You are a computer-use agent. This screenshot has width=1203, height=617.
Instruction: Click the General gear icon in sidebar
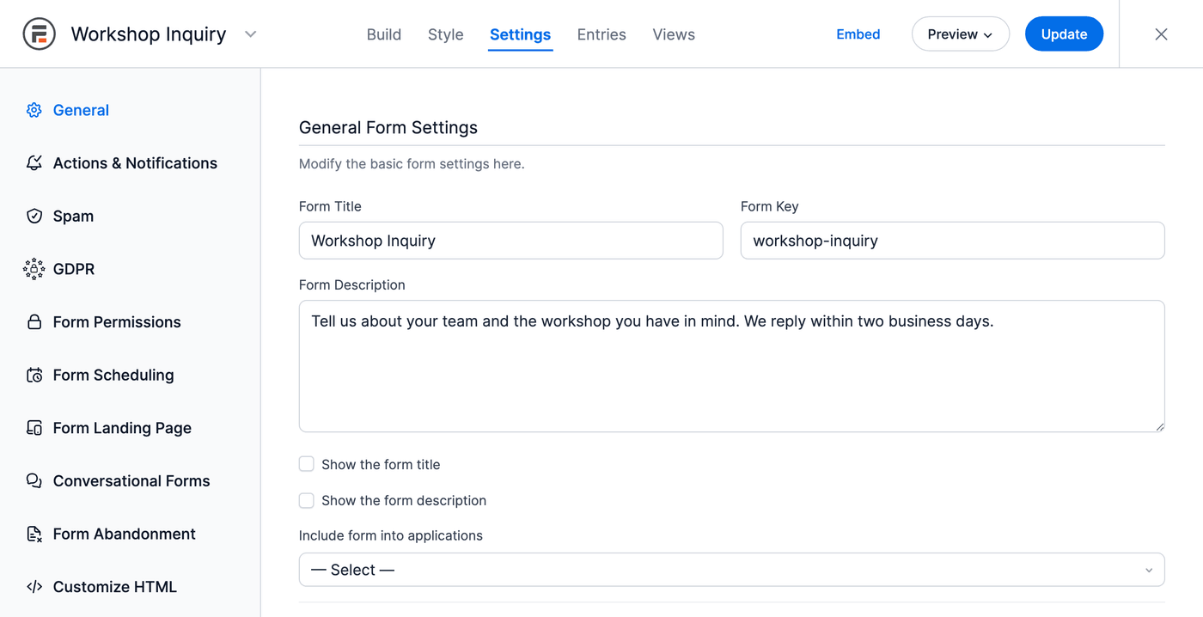tap(34, 110)
